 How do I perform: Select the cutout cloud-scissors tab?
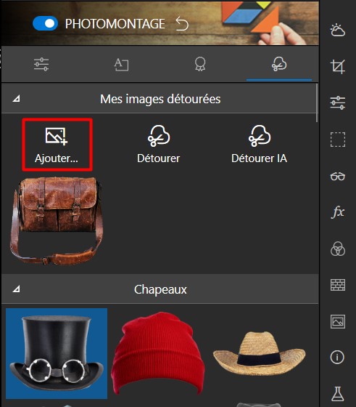(x=279, y=64)
